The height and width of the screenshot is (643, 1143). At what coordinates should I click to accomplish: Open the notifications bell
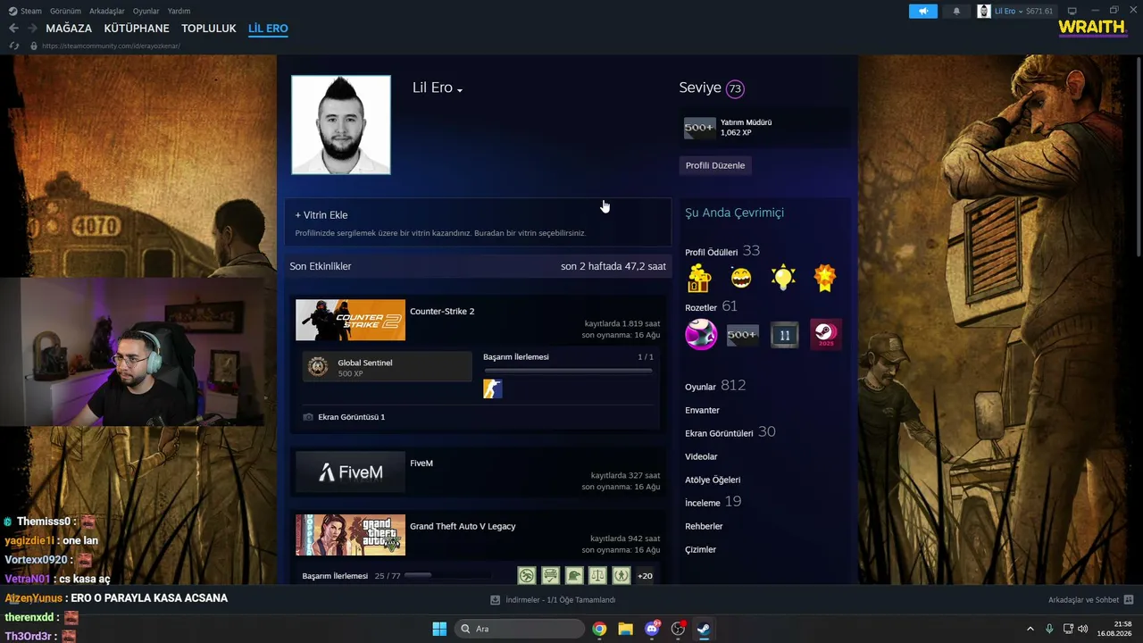pyautogui.click(x=957, y=11)
